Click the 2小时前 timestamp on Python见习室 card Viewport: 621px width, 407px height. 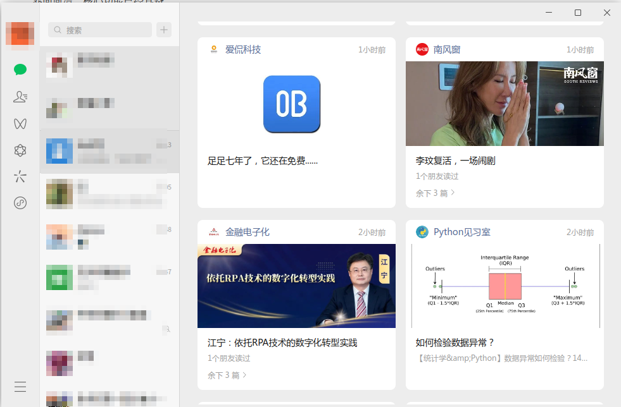coord(580,232)
